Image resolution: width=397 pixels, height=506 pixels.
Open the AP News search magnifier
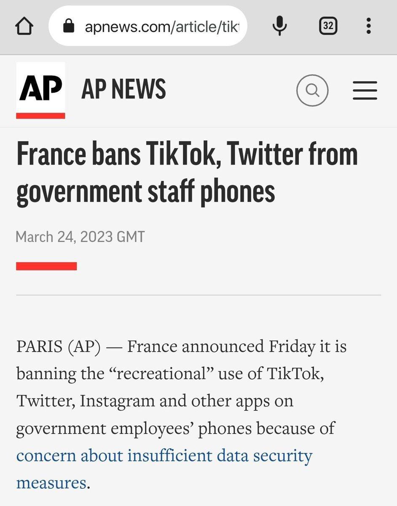[x=312, y=90]
